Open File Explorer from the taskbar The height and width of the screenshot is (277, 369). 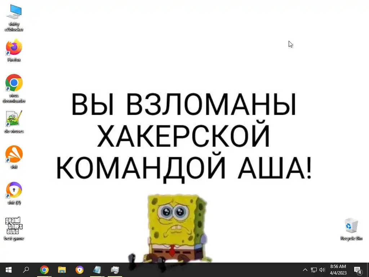coord(62,270)
